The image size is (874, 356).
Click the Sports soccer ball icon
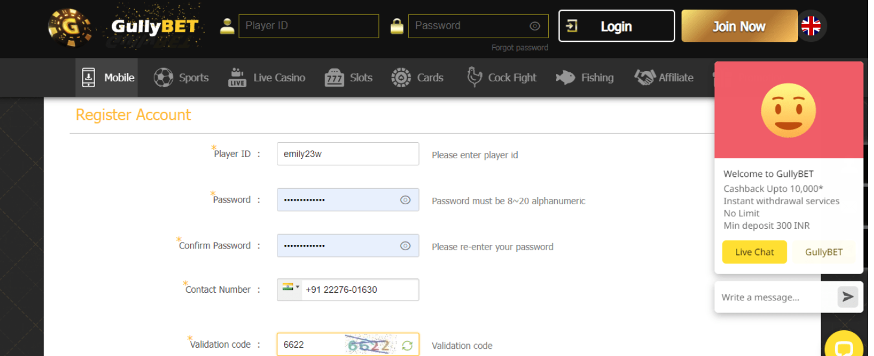pos(163,78)
